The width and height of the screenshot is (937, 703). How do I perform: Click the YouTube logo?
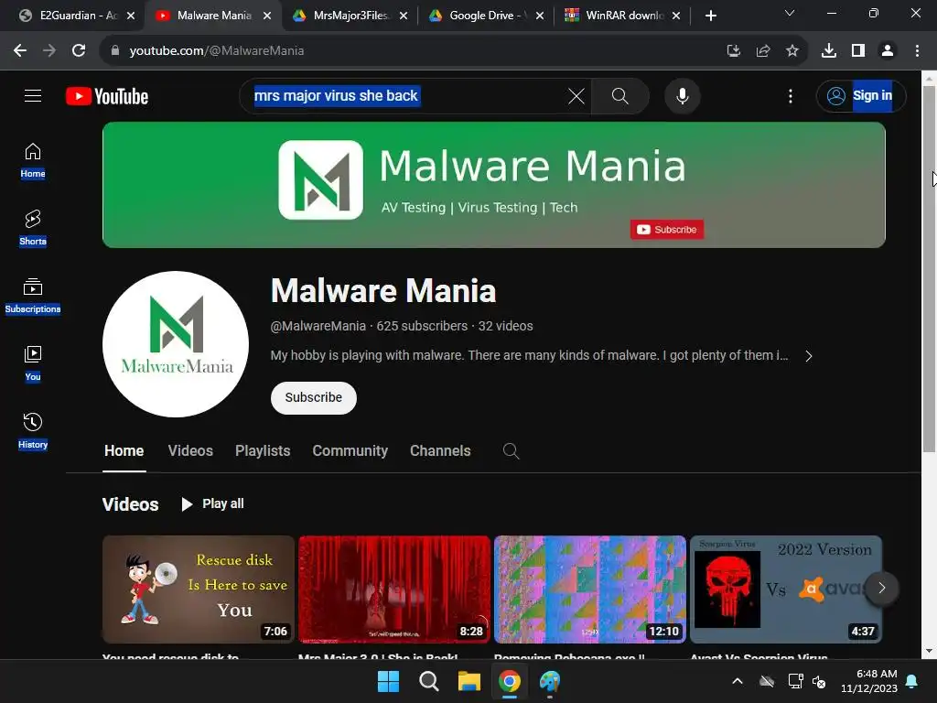(x=107, y=96)
